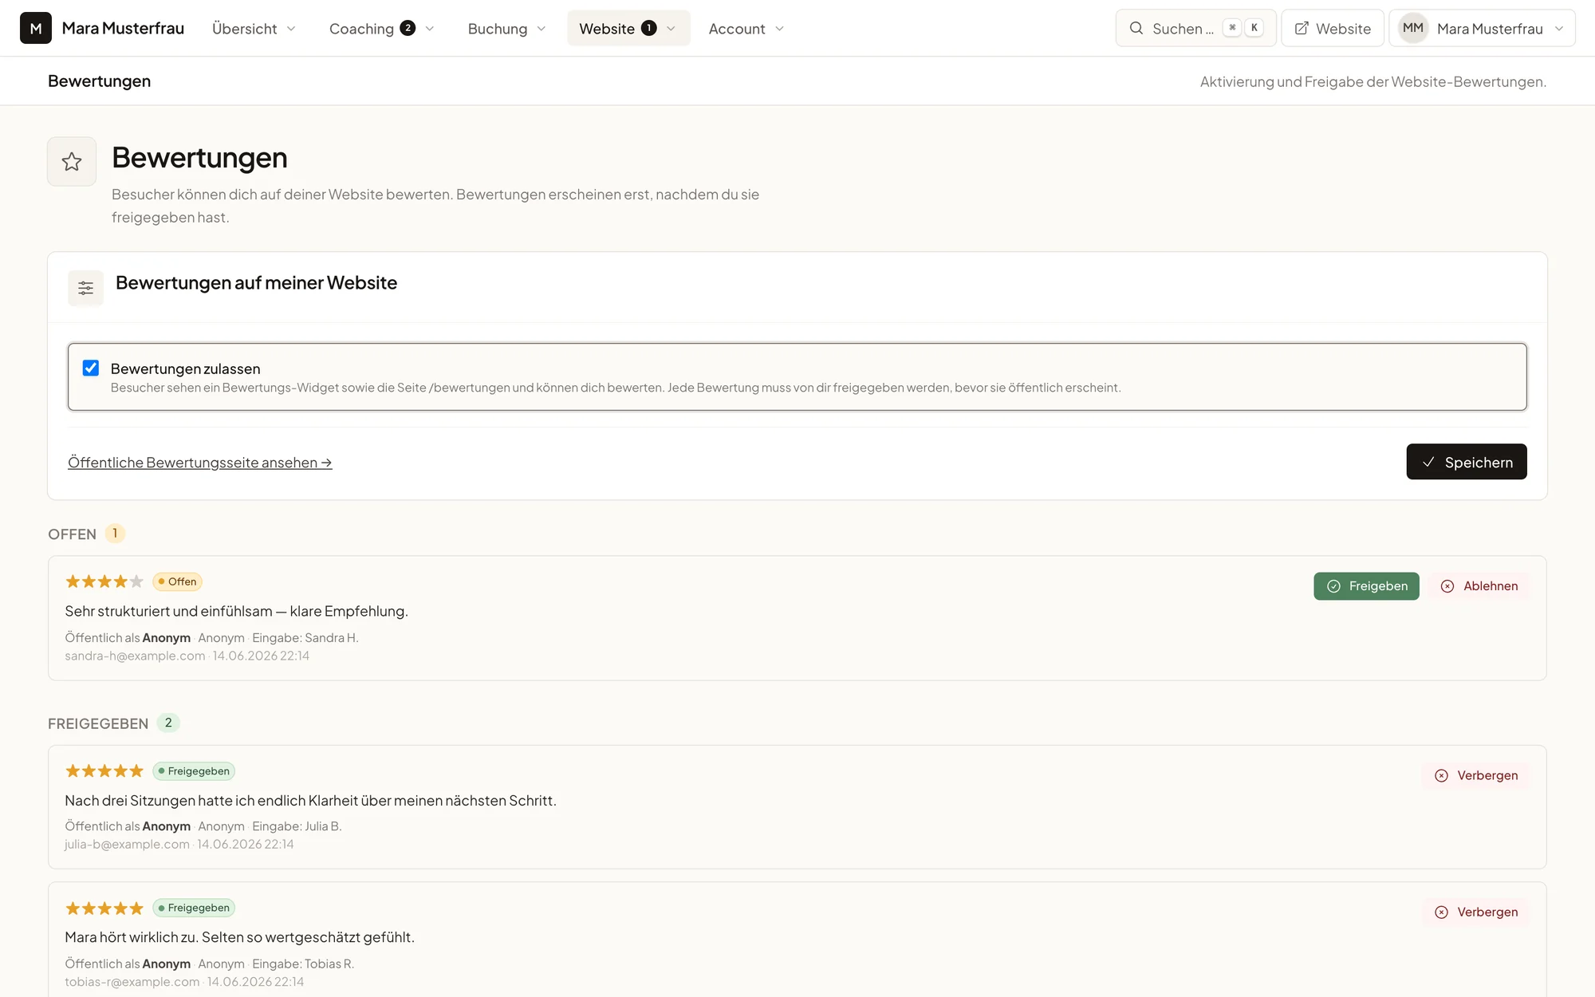Open the Coaching menu

(x=381, y=28)
